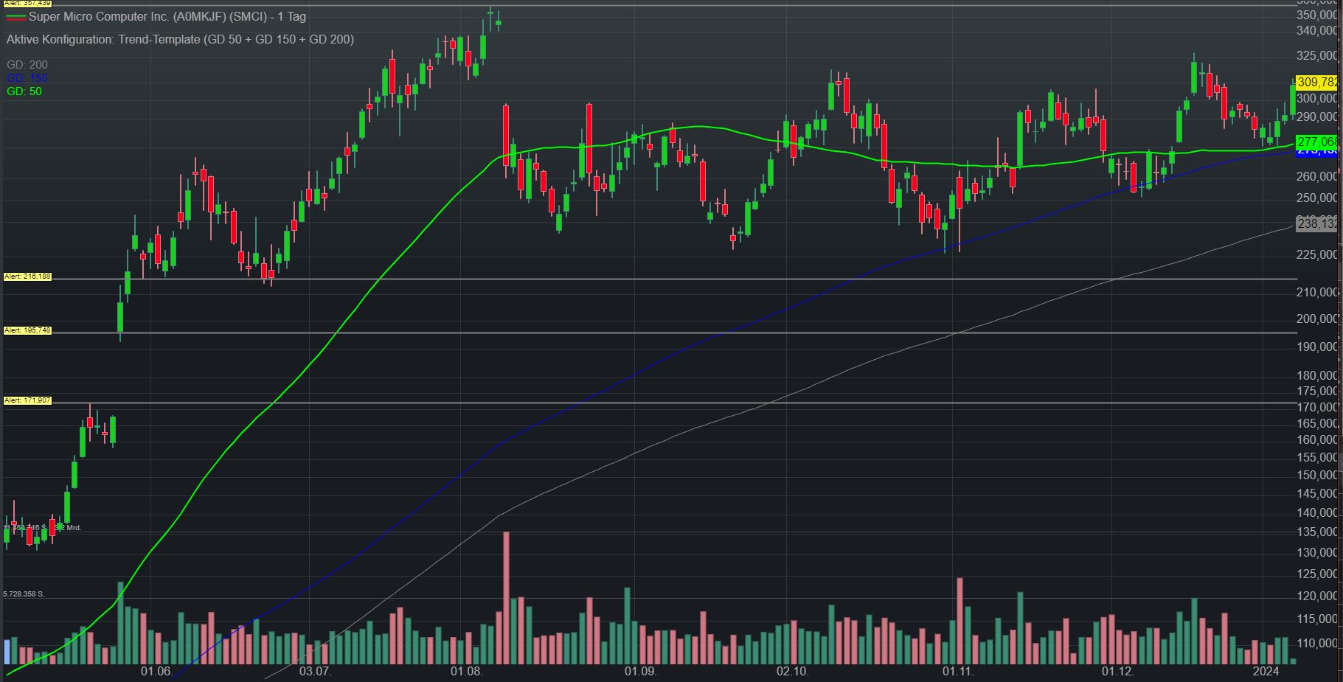Click the 02.10. date on time axis
This screenshot has height=682, width=1343.
(792, 671)
